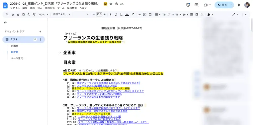Open the 挿入 menu
The image size is (253, 125).
coord(40,8)
